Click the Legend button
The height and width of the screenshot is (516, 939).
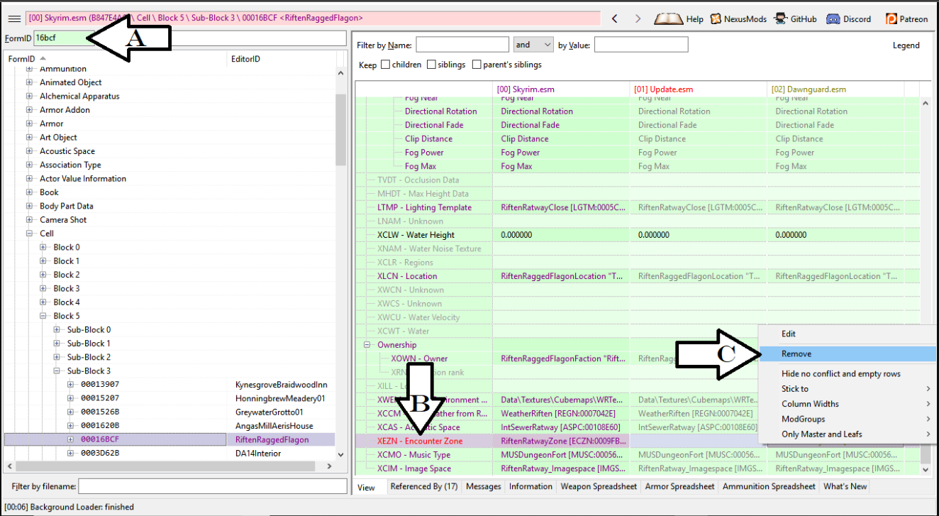point(906,45)
